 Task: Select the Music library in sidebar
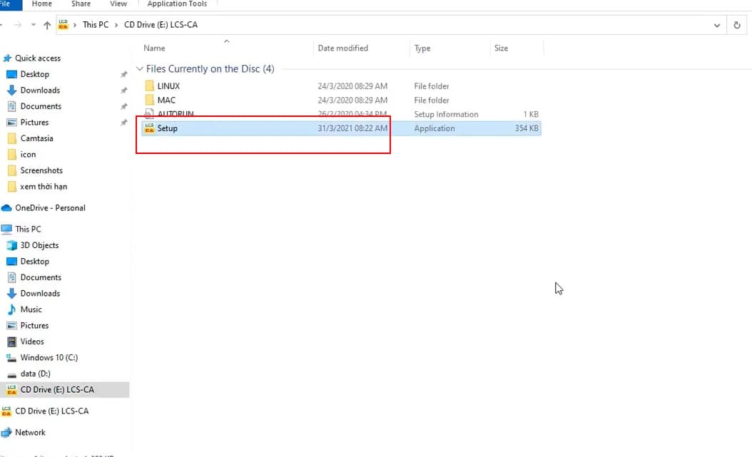pyautogui.click(x=31, y=309)
